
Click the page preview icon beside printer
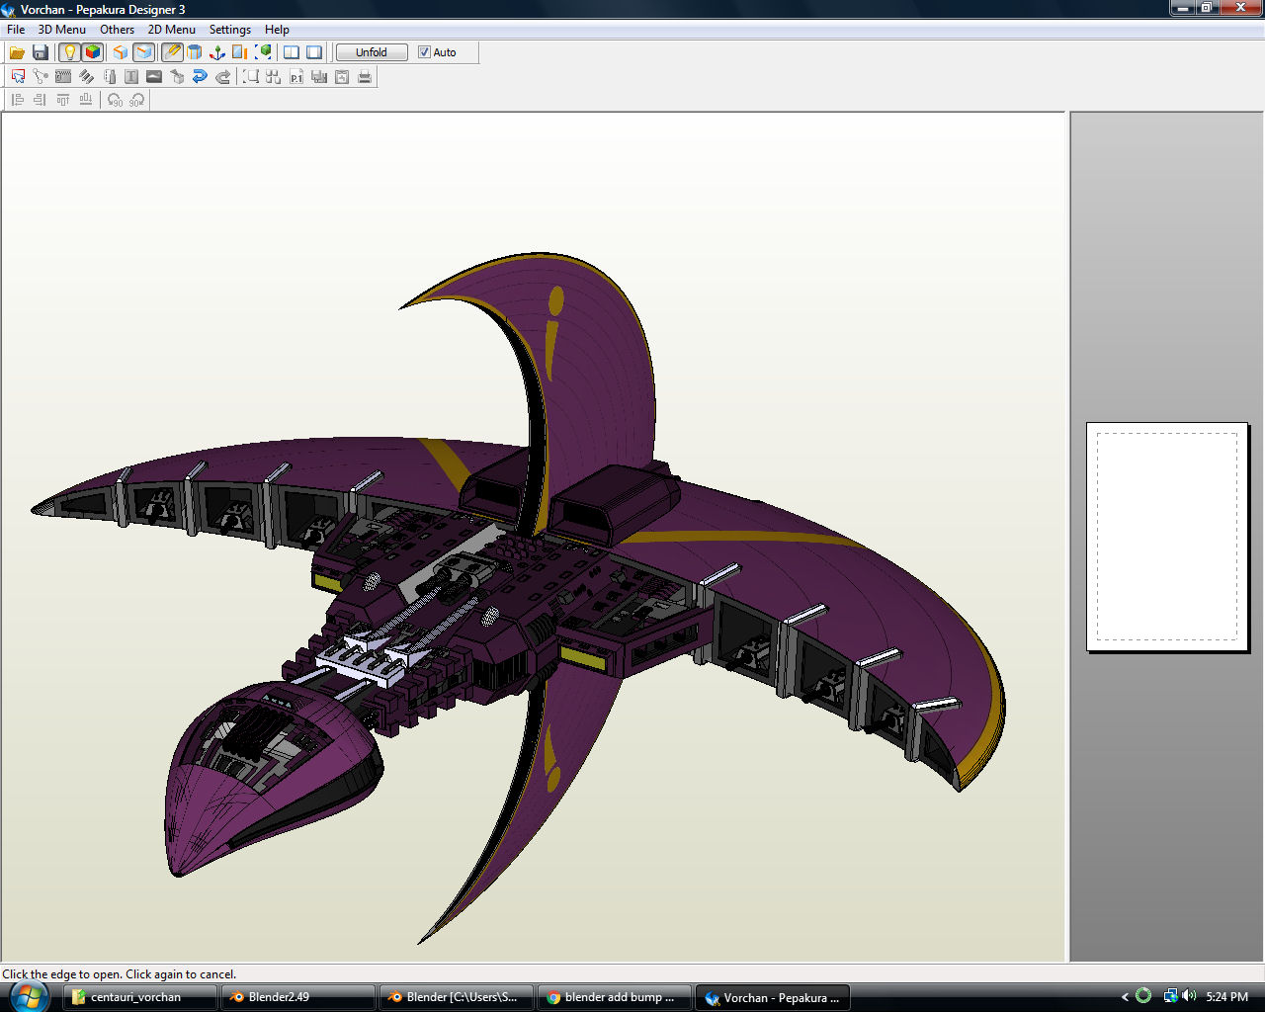[x=342, y=76]
